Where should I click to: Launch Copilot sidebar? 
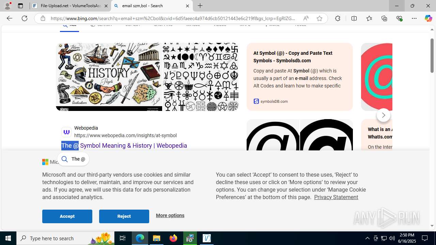coord(428,18)
